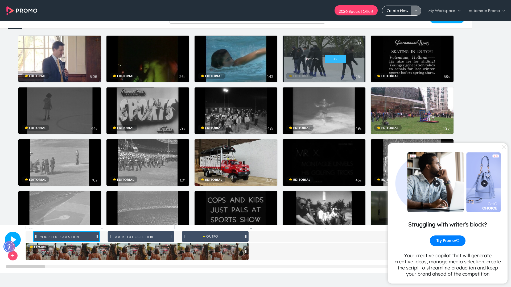511x287 pixels.
Task: Favorite the ice skaters clip with the star
Action: [x=359, y=42]
